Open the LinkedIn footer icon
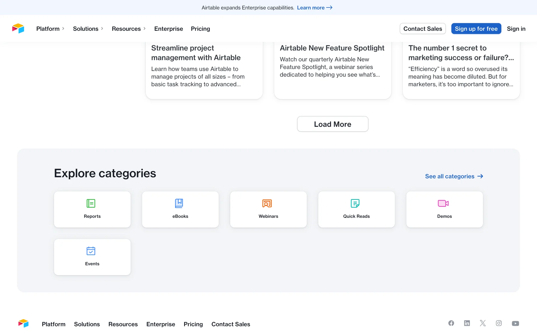 click(x=467, y=323)
